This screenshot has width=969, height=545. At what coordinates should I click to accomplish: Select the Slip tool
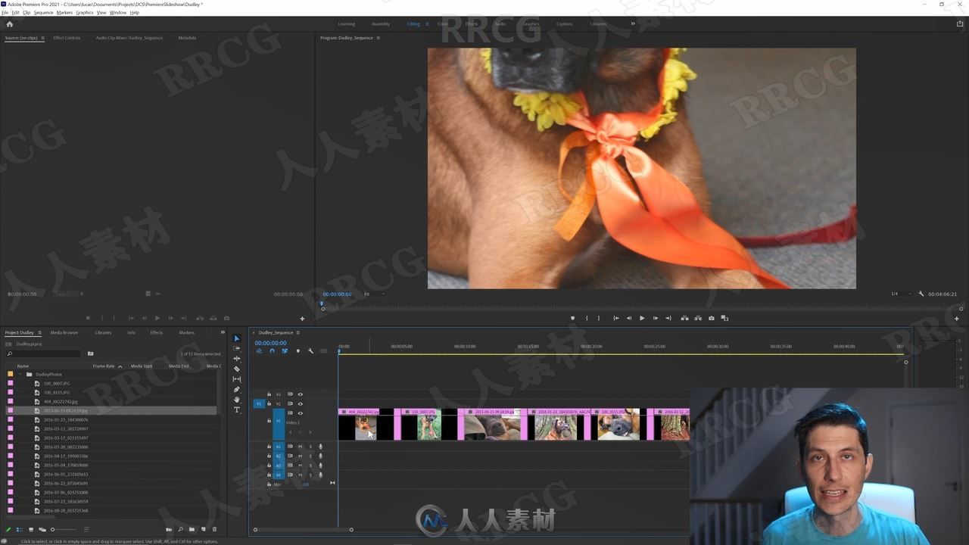pos(236,379)
